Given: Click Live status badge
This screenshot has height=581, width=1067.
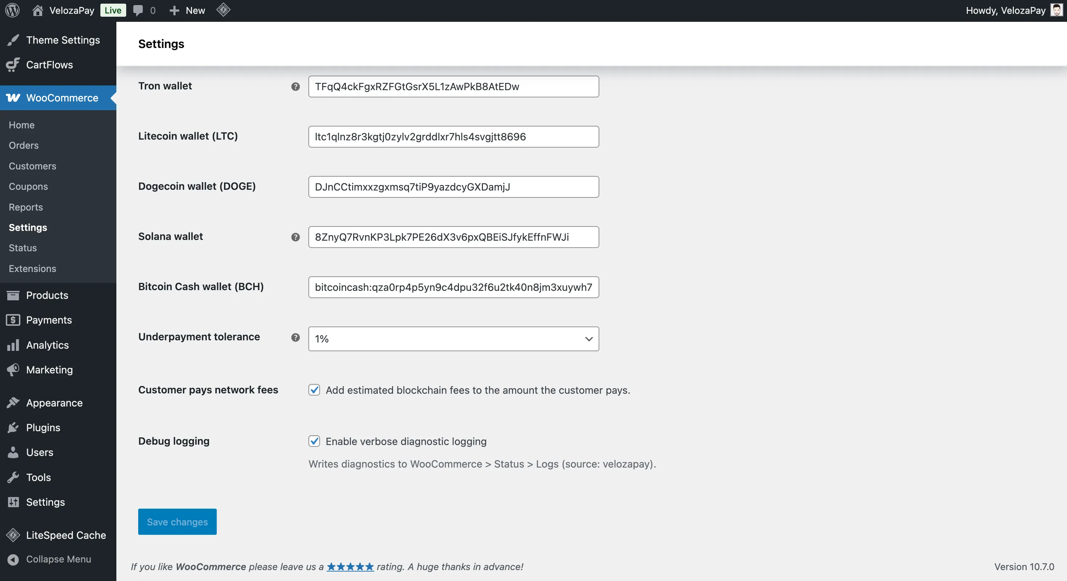Looking at the screenshot, I should pos(113,10).
